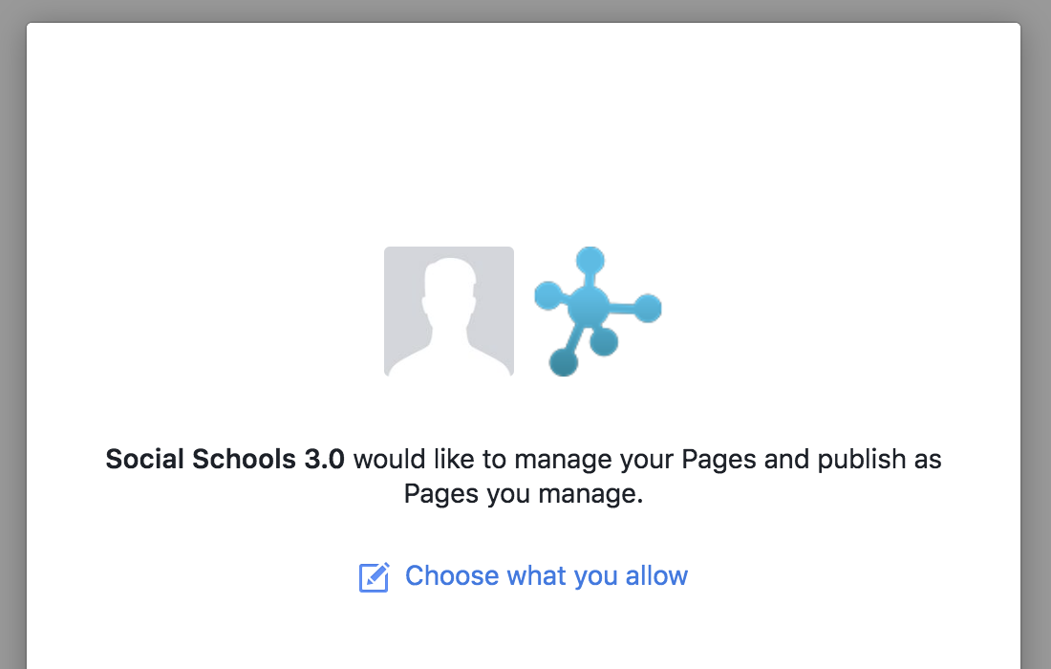Click the gray backdrop left of the dialog
Image resolution: width=1051 pixels, height=669 pixels.
coord(12,334)
